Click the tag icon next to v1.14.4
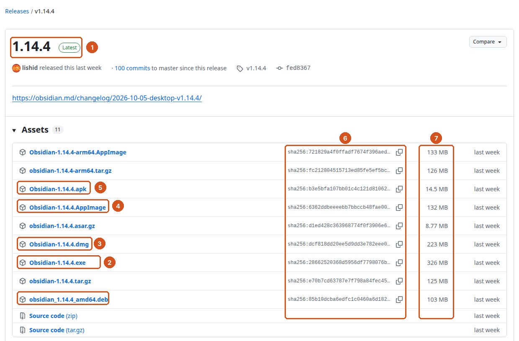The width and height of the screenshot is (519, 341). (x=240, y=69)
